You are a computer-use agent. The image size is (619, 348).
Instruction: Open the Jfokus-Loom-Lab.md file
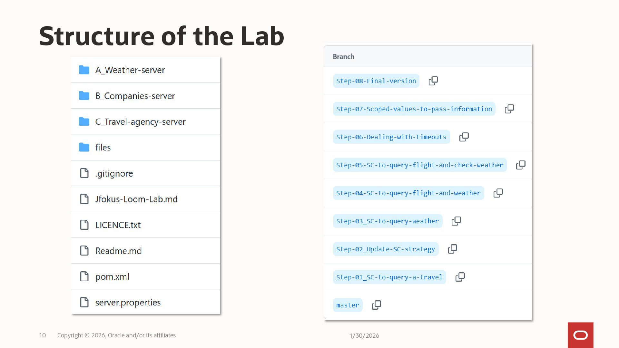tap(136, 199)
